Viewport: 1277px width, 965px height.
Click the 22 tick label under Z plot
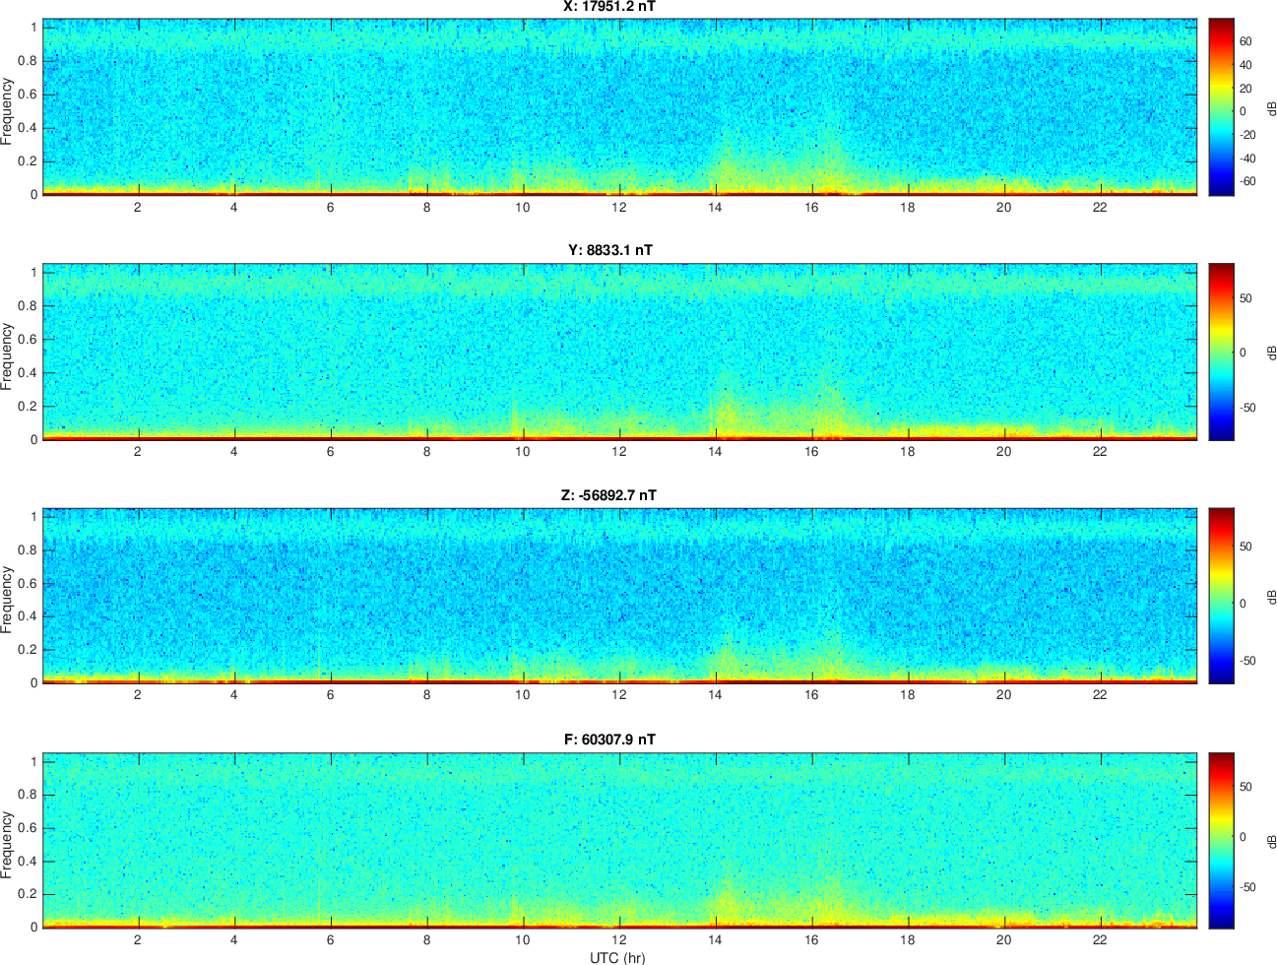(x=1100, y=694)
